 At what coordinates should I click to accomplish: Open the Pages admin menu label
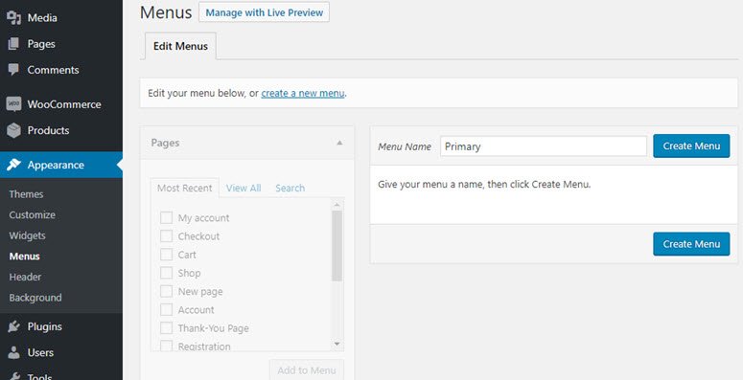[41, 44]
